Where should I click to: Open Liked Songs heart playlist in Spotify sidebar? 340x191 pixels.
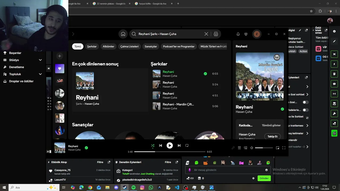[59, 68]
